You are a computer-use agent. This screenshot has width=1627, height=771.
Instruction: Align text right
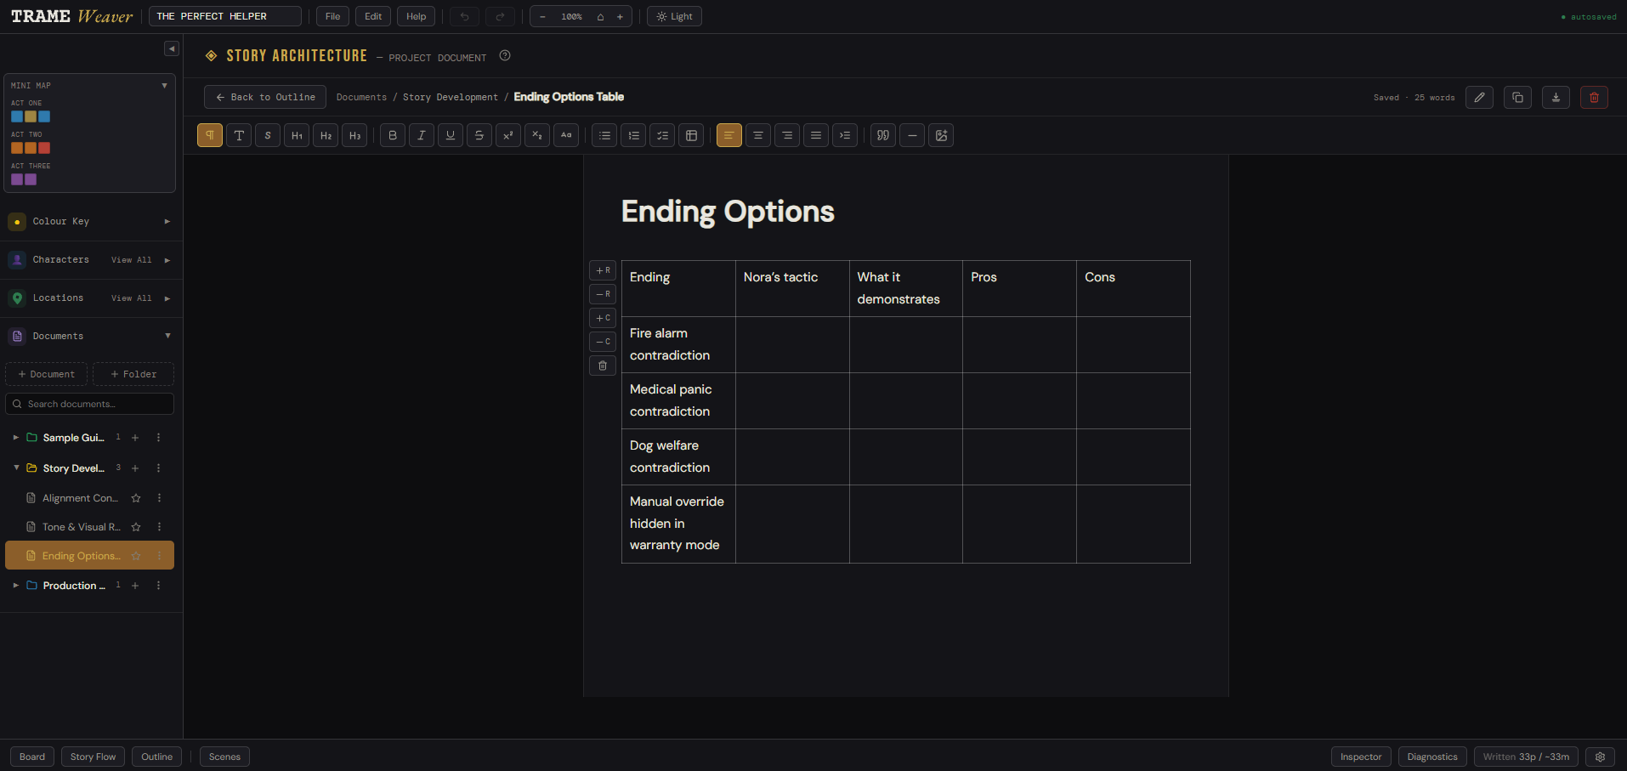click(x=787, y=135)
